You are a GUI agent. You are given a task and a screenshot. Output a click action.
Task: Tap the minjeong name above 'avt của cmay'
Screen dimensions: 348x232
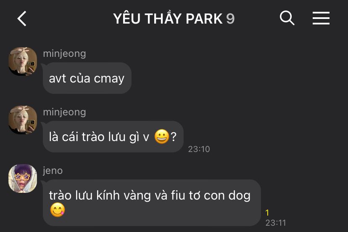[x=64, y=54]
